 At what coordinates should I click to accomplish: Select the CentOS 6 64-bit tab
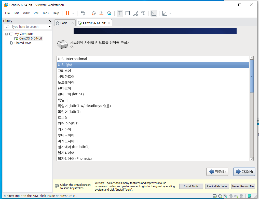pos(94,23)
